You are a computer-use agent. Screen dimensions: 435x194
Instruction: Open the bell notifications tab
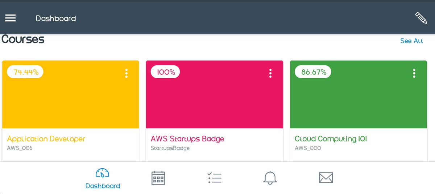pos(270,178)
